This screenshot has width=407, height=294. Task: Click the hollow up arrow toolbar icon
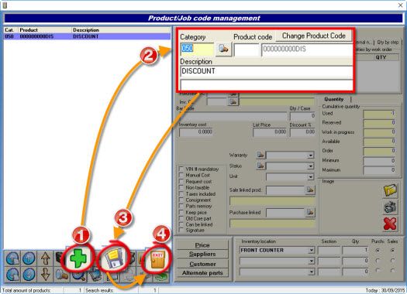[46, 258]
